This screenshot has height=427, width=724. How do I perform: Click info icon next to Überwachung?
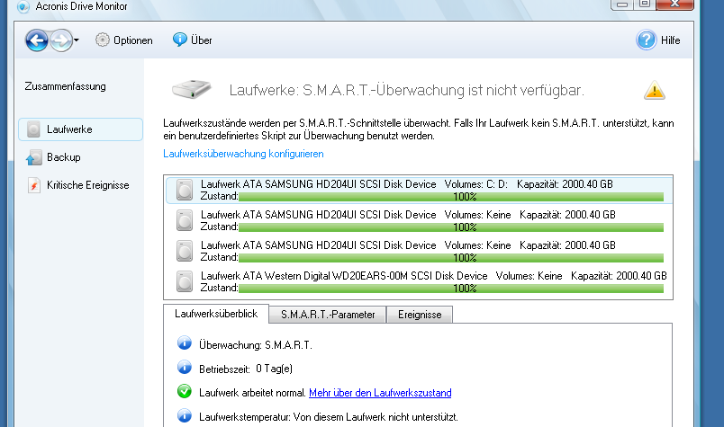coord(185,343)
